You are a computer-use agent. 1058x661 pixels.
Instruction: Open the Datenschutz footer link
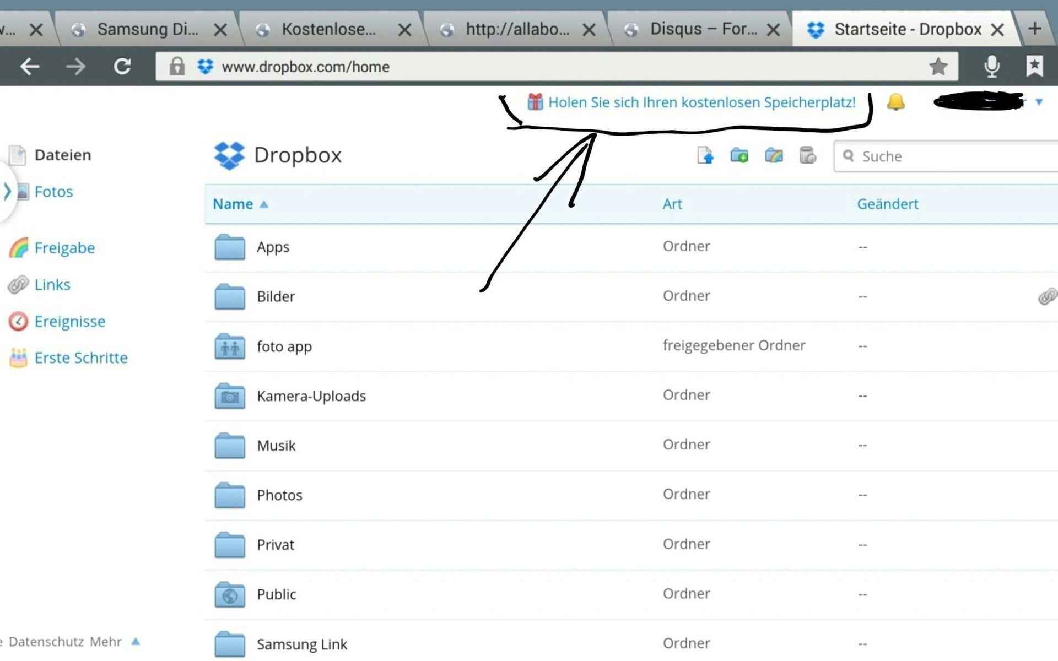tap(46, 642)
